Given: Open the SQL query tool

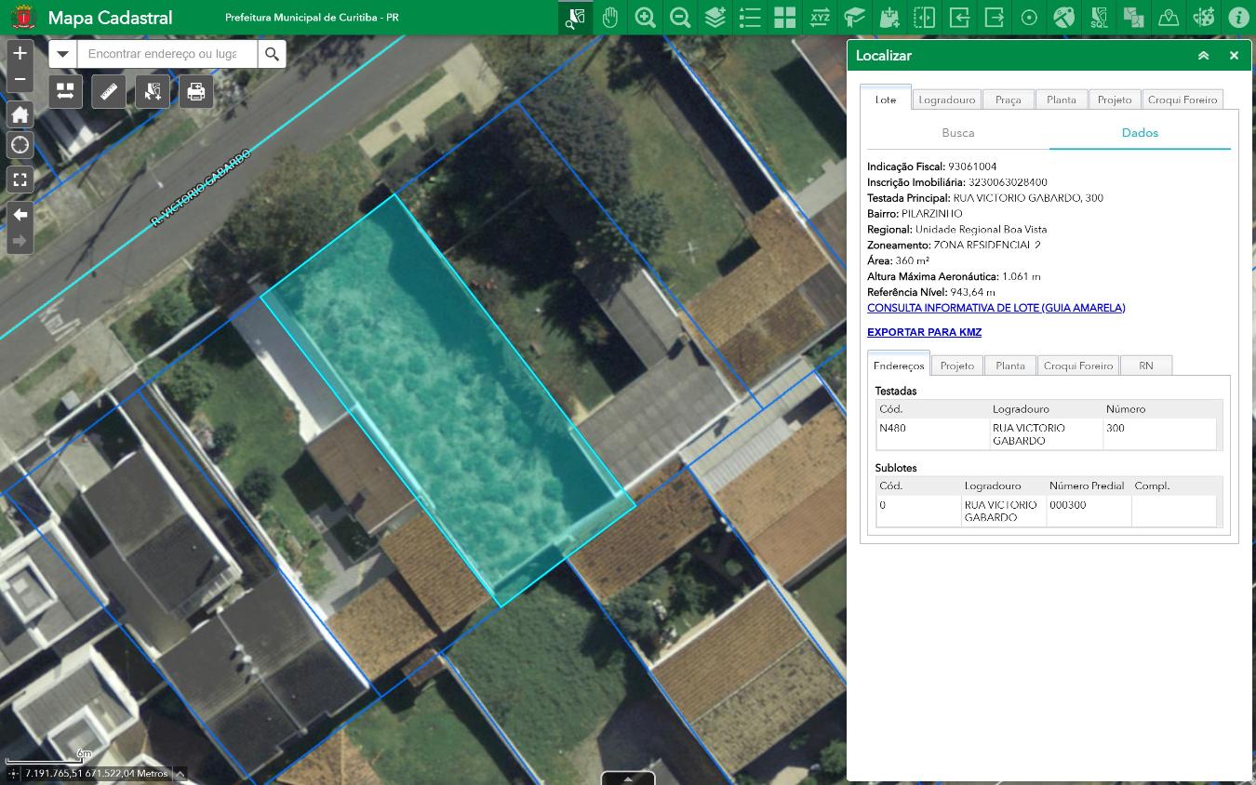Looking at the screenshot, I should pos(1099,18).
